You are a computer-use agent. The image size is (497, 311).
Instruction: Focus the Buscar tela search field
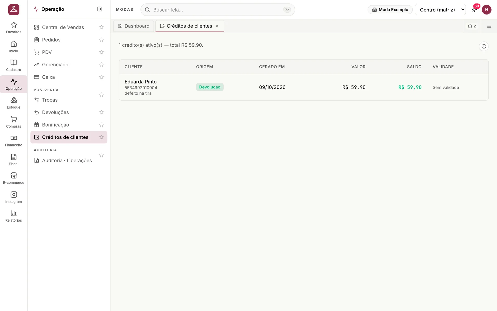tap(217, 10)
